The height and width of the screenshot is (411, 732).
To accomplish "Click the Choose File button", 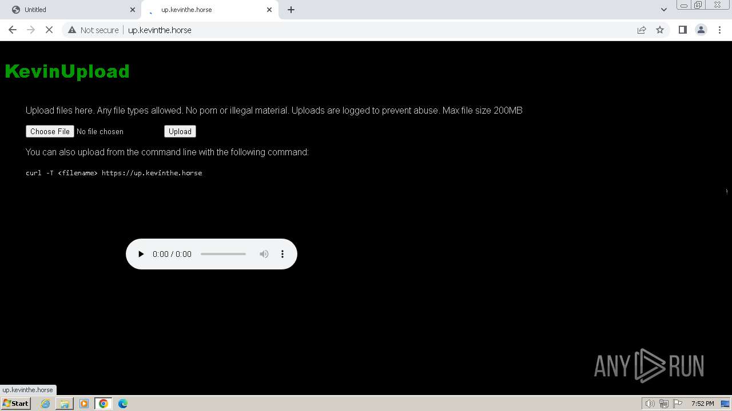I will (50, 131).
